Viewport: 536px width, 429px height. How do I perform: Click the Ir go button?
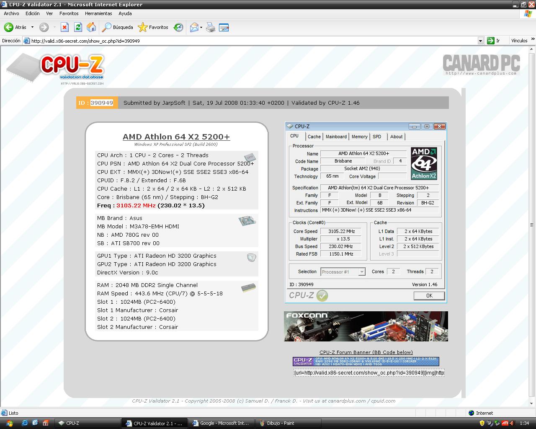494,41
